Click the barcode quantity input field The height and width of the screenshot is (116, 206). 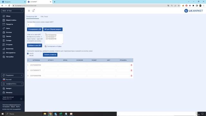(31, 25)
